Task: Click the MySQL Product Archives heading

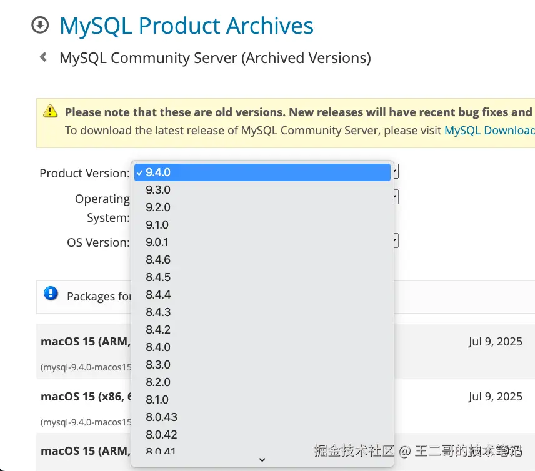Action: tap(186, 26)
